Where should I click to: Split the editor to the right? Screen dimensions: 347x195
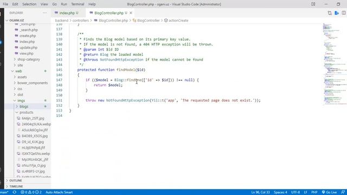coord(343,13)
